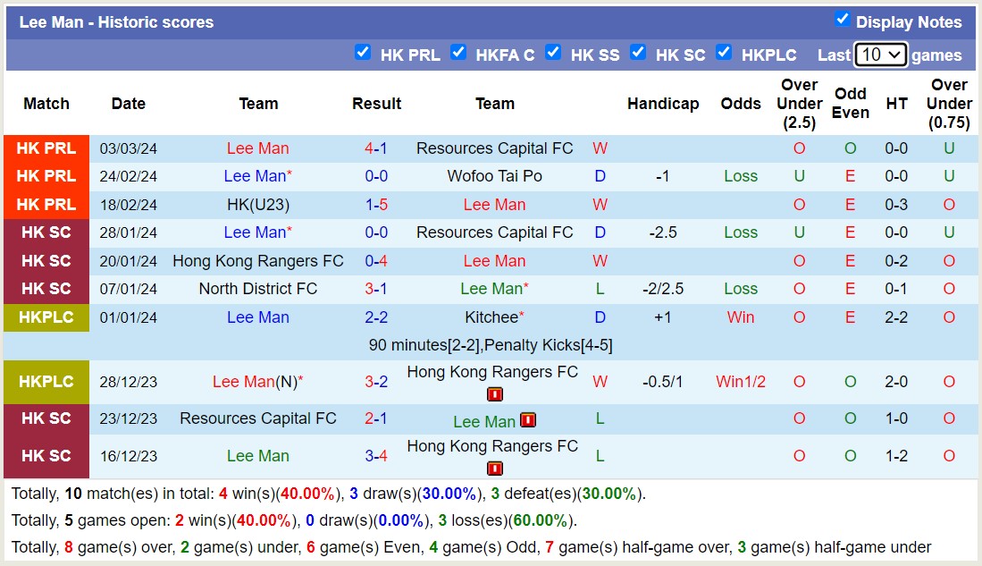Uncheck the HKPLC league checkbox
982x566 pixels.
pyautogui.click(x=724, y=53)
